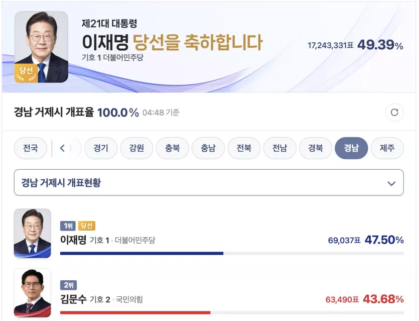
Task: Click 김문수 candidate thumbnail
Action: [32, 293]
